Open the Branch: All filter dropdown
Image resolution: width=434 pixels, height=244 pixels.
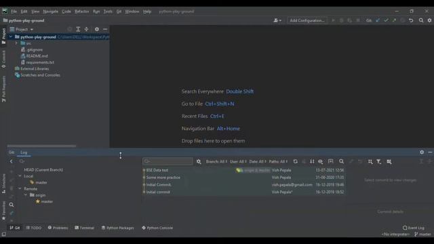point(216,161)
